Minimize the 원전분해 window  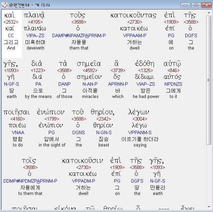pos(186,5)
